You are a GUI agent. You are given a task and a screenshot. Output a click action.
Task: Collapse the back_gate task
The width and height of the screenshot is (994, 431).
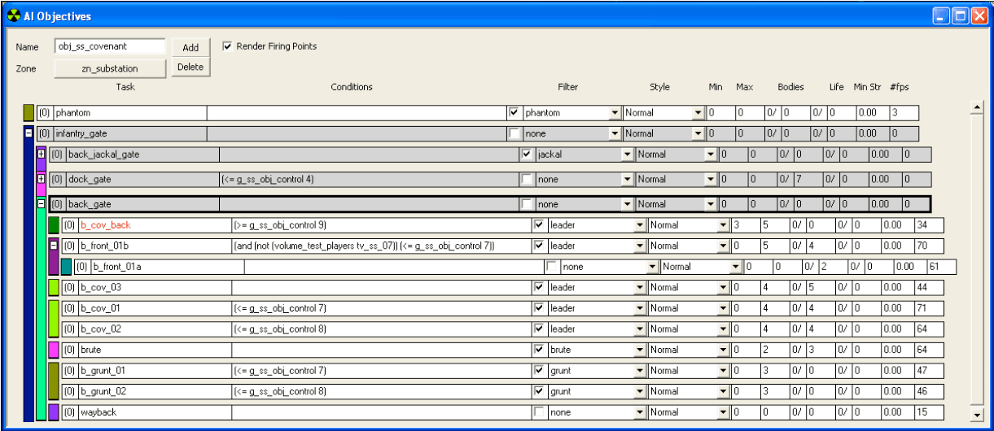click(x=41, y=203)
